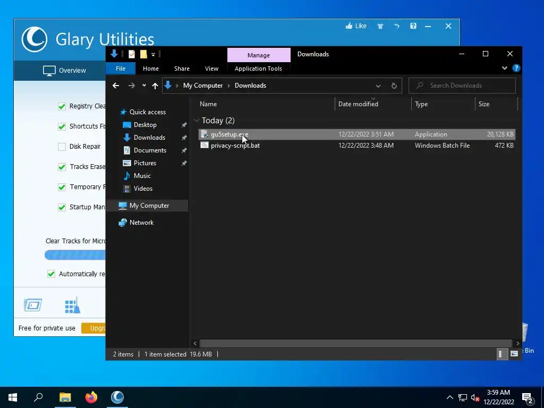The width and height of the screenshot is (544, 408).
Task: Open the address bar history dropdown
Action: [378, 86]
